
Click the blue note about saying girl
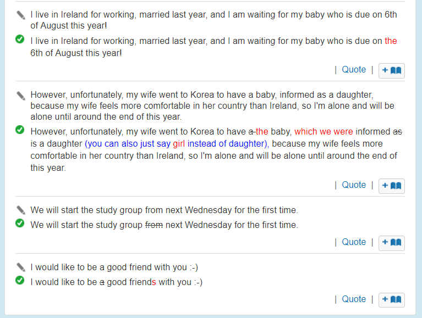(x=176, y=144)
